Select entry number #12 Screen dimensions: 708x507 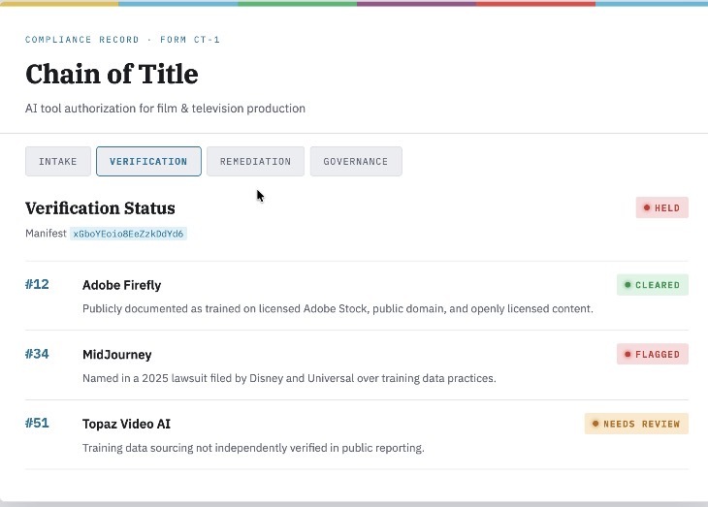pyautogui.click(x=37, y=284)
